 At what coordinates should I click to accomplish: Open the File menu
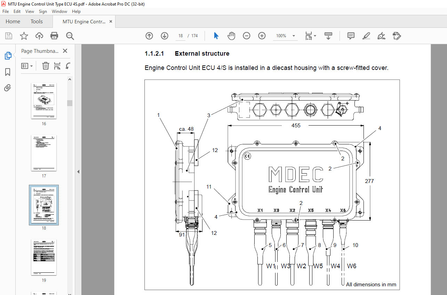point(6,11)
